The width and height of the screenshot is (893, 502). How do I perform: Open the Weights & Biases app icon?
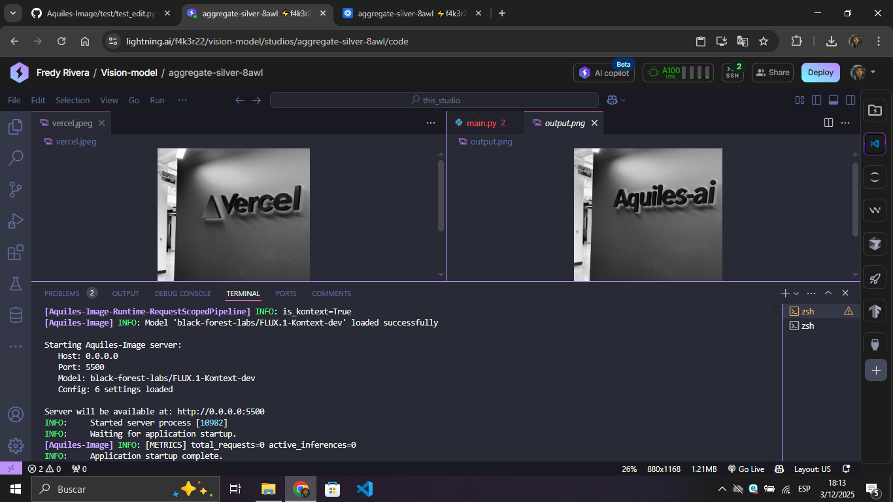875,210
